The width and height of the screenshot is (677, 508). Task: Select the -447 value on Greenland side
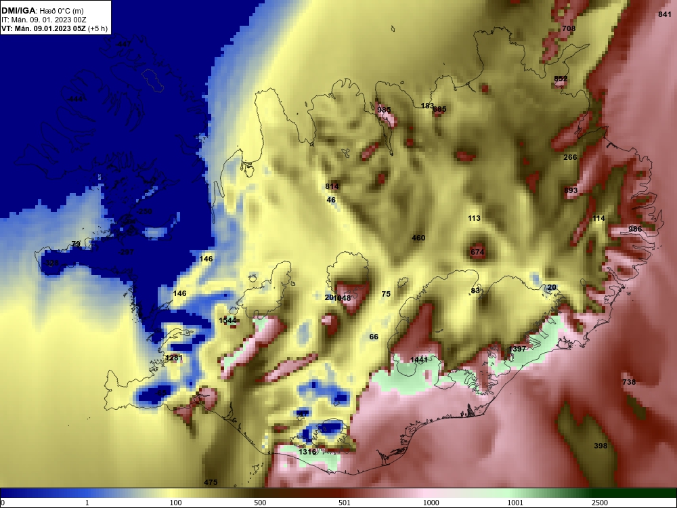123,45
